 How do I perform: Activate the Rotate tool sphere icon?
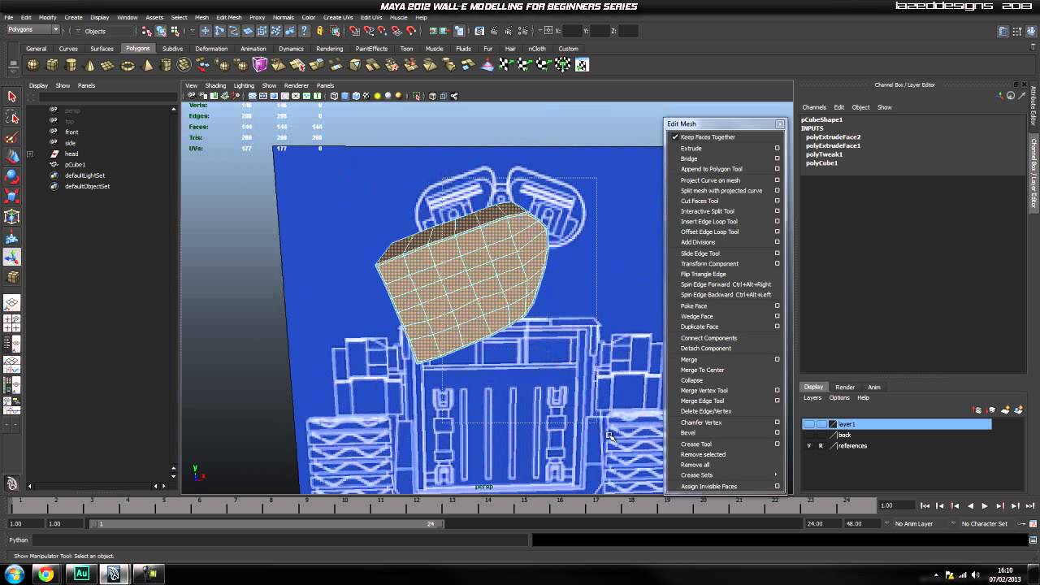(12, 176)
